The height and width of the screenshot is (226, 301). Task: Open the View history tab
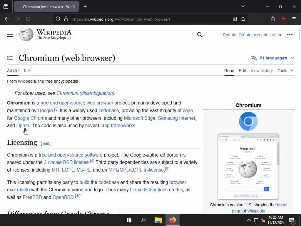coord(262,71)
